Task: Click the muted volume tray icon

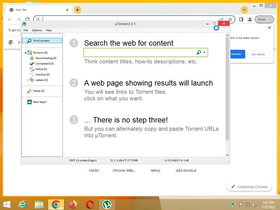Action: point(254,205)
